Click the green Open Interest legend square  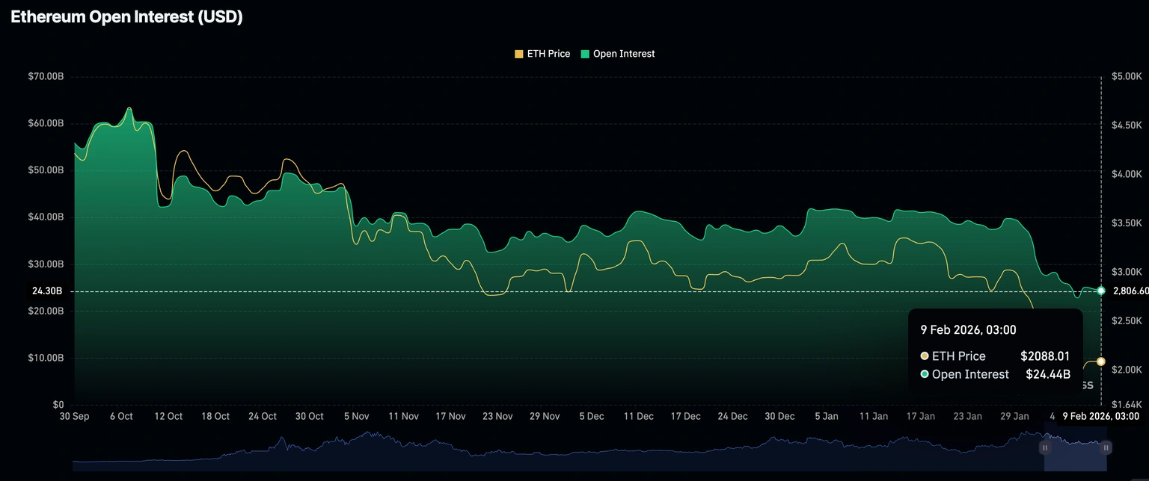pyautogui.click(x=585, y=54)
